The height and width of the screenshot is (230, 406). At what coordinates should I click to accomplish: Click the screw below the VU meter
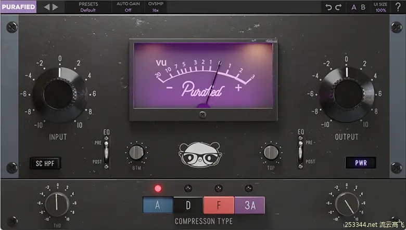click(x=203, y=115)
